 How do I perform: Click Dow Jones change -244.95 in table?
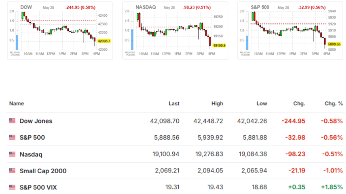[293, 121]
